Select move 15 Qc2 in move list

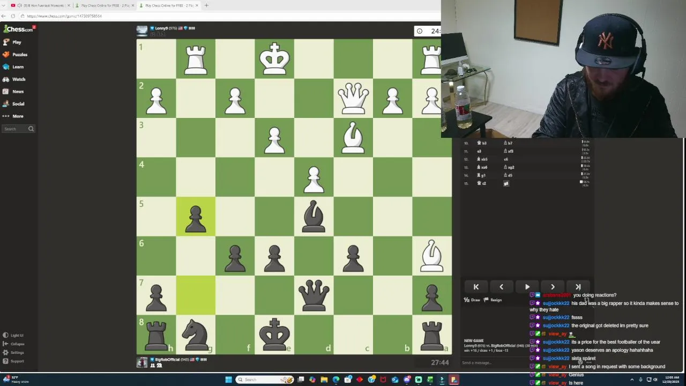[x=482, y=183]
